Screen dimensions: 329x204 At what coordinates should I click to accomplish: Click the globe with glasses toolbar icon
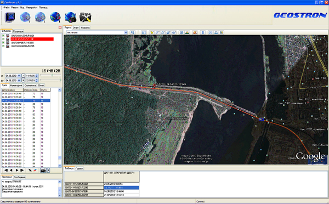tap(55, 17)
